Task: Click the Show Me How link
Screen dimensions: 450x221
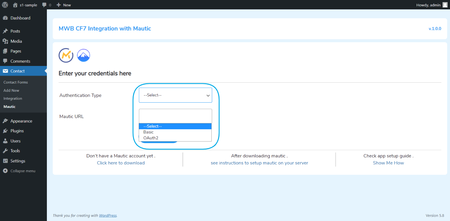Action: (388, 163)
